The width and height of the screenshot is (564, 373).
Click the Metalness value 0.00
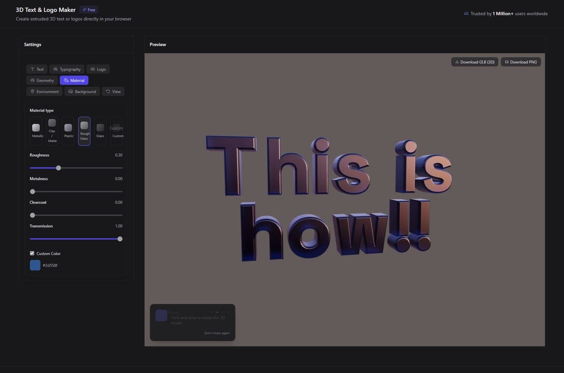coord(118,179)
